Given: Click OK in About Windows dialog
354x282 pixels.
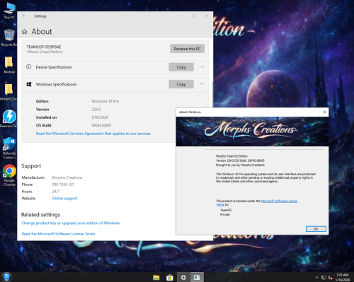Looking at the screenshot, I should coord(316,229).
